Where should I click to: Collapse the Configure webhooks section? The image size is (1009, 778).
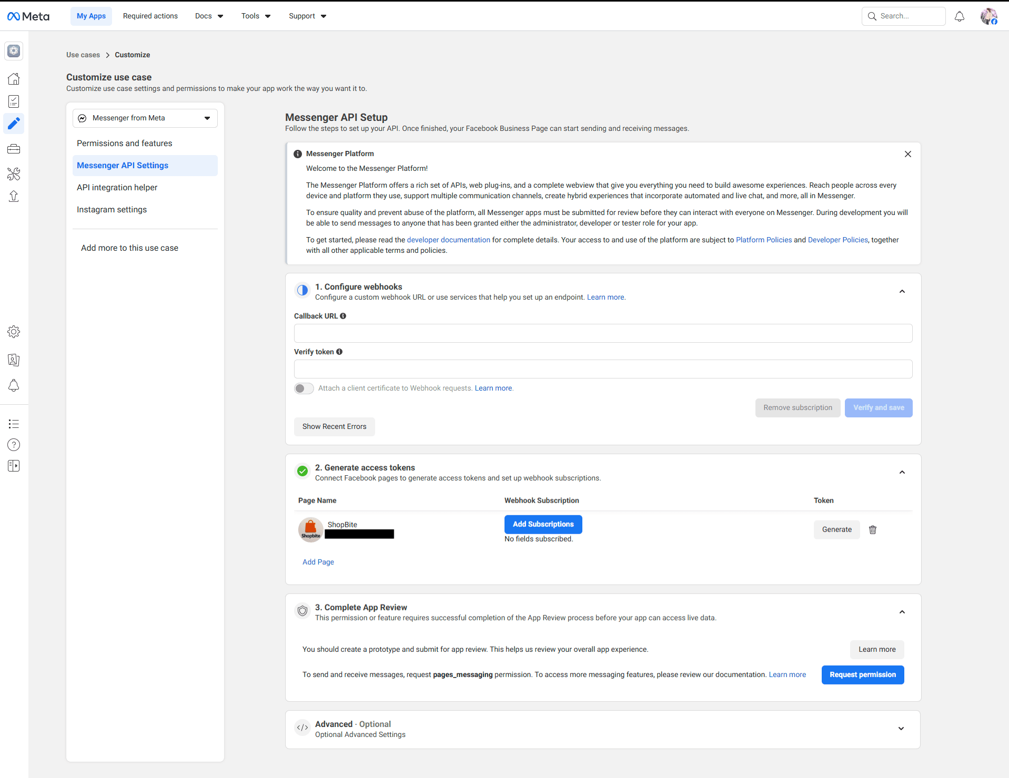[x=902, y=291]
